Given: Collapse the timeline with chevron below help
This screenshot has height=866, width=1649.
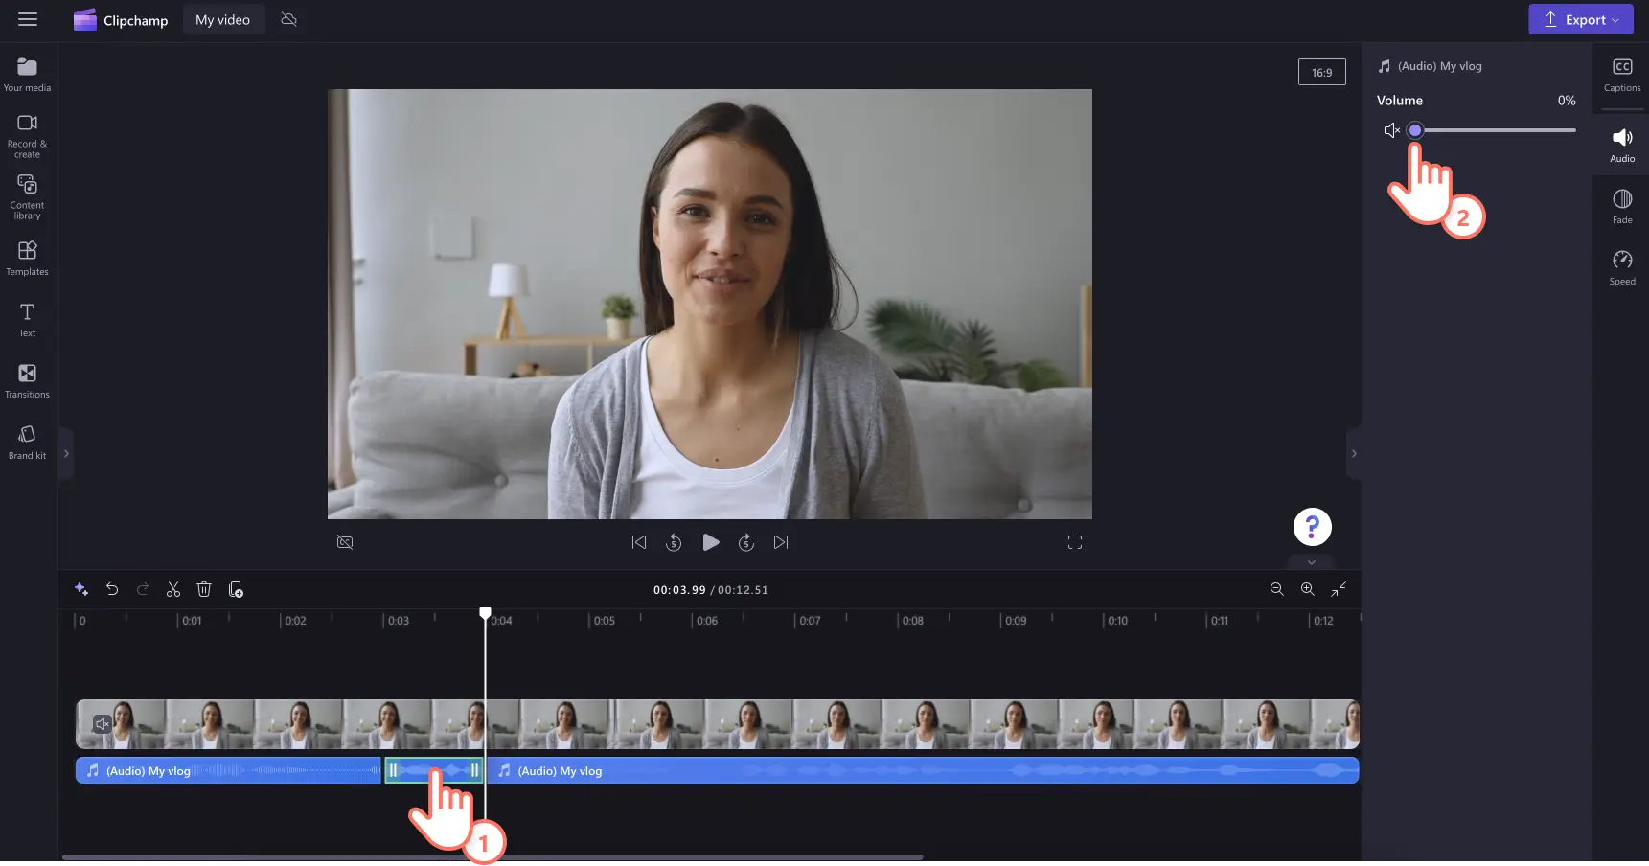Looking at the screenshot, I should 1312,562.
